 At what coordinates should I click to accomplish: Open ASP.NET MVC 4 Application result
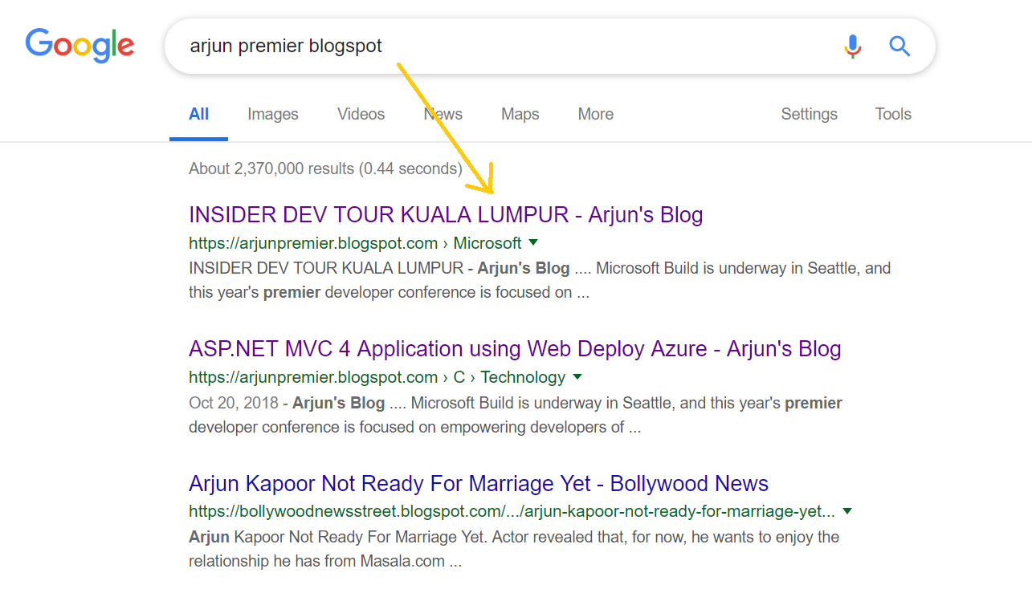click(x=514, y=349)
